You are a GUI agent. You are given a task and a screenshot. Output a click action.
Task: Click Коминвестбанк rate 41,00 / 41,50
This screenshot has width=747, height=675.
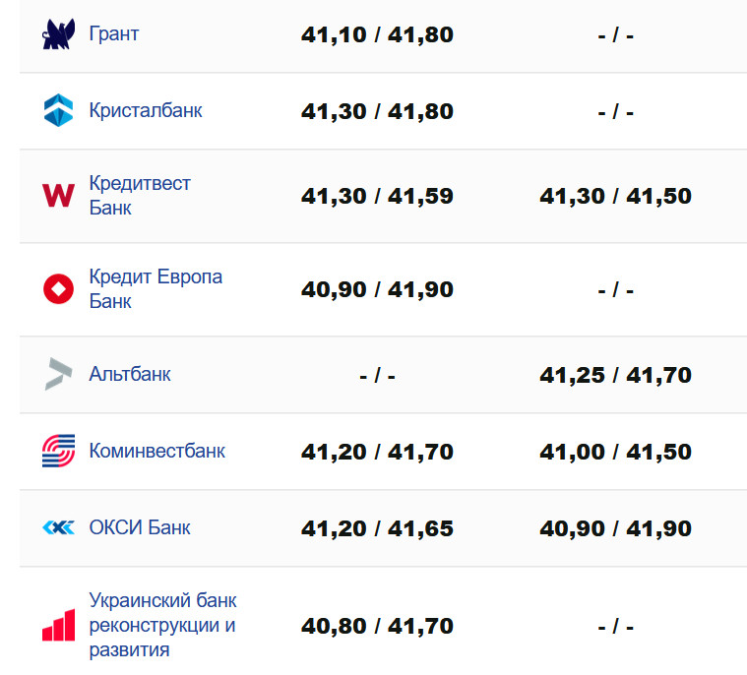coord(615,452)
